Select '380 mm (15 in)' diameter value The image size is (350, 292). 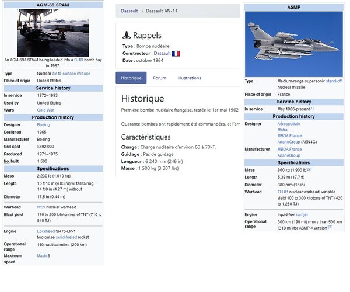pos(291,185)
